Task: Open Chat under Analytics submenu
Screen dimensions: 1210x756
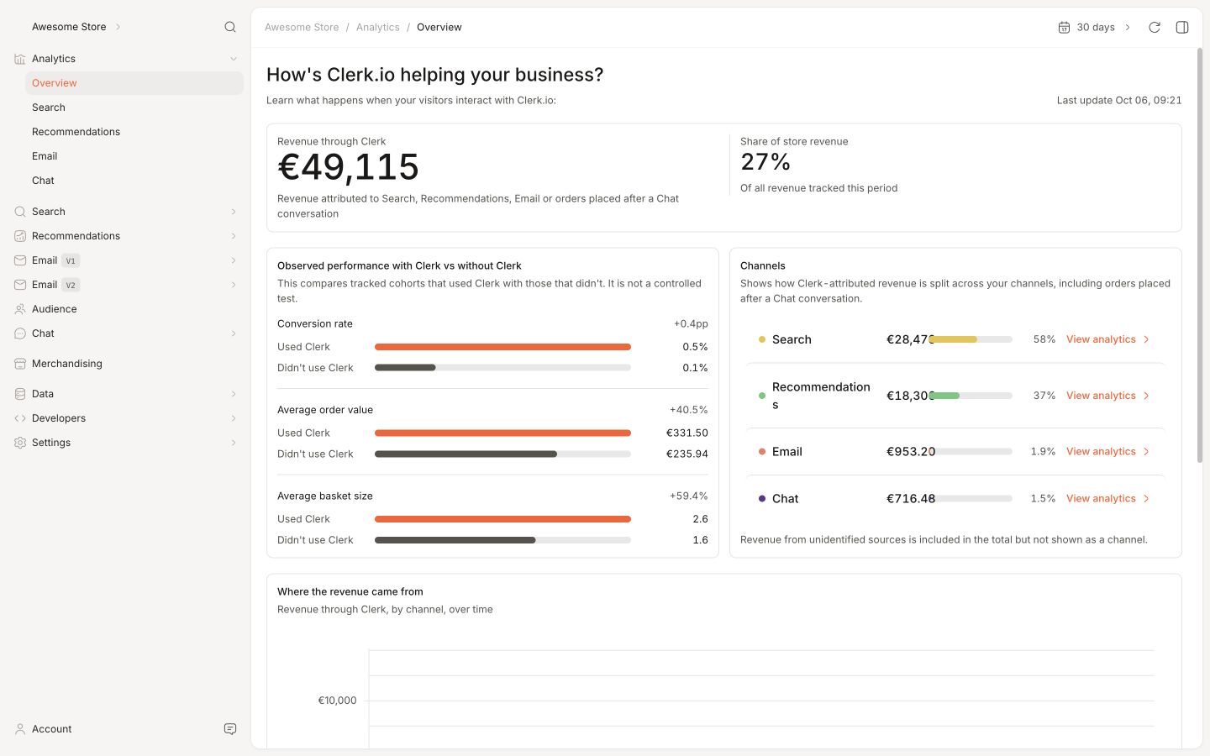Action: pos(134,181)
